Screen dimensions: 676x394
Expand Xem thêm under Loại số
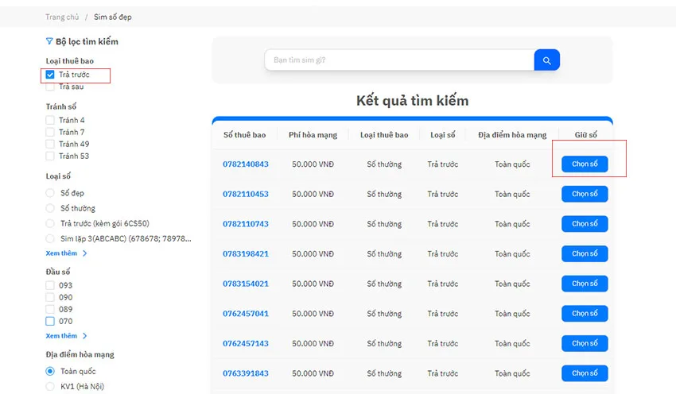pyautogui.click(x=62, y=253)
